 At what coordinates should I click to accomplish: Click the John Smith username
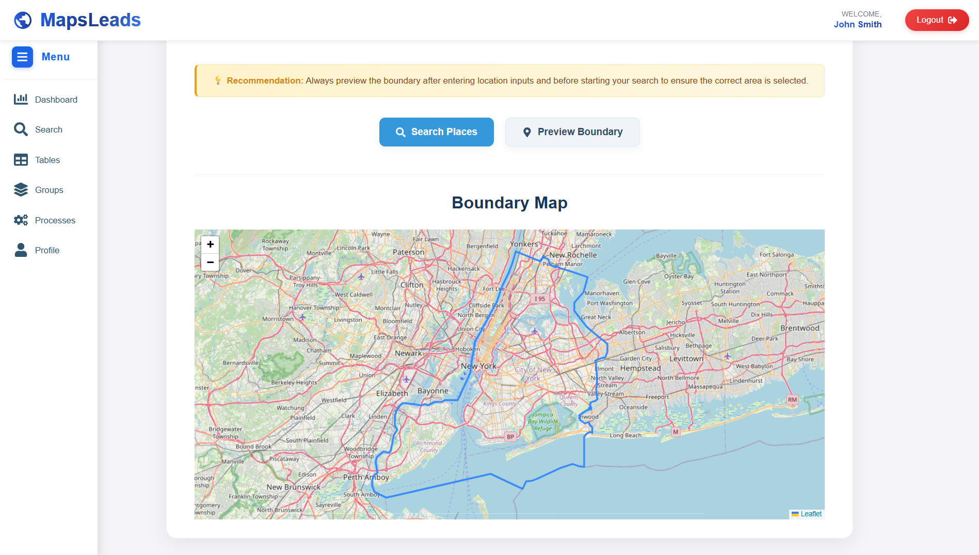pos(858,24)
